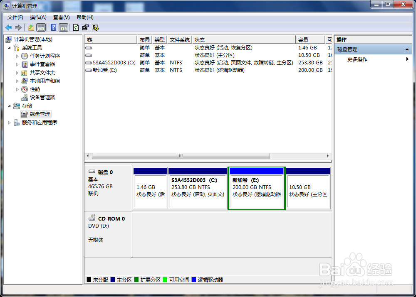Click the Forward arrow toolbar icon

(x=18, y=27)
